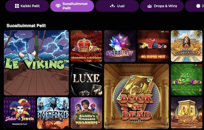204x130 pixels.
Task: Launch Rich Wilde Book of Dead tile
Action: coord(136,96)
